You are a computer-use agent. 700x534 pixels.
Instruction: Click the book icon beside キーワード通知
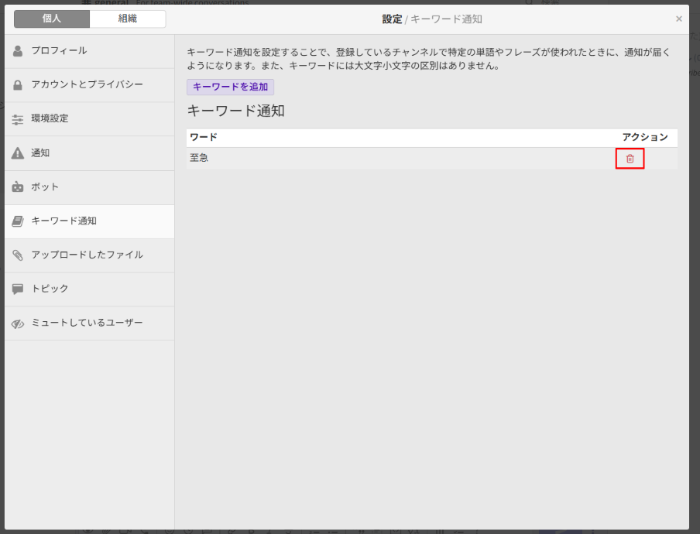(x=17, y=221)
